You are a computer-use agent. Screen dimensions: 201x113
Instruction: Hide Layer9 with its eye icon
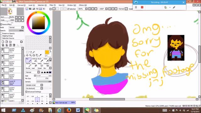(2, 49)
